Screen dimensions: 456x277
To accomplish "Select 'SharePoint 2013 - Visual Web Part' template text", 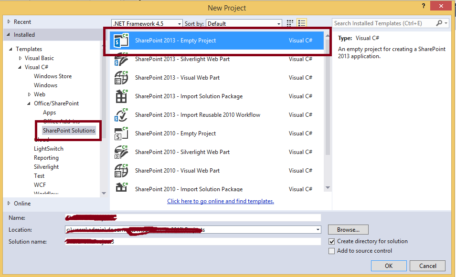I will pyautogui.click(x=178, y=78).
